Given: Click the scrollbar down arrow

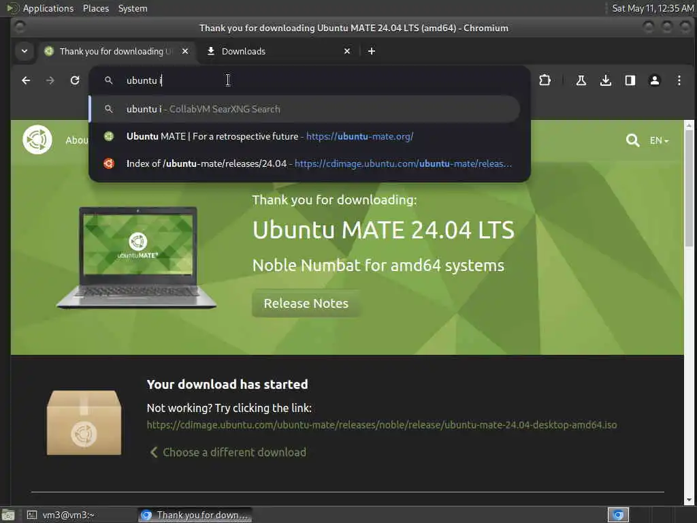Looking at the screenshot, I should tap(689, 499).
